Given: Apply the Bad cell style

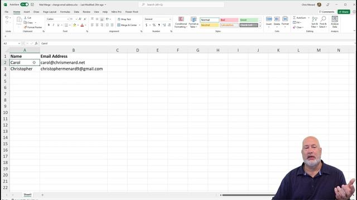Looking at the screenshot, I should (229, 20).
